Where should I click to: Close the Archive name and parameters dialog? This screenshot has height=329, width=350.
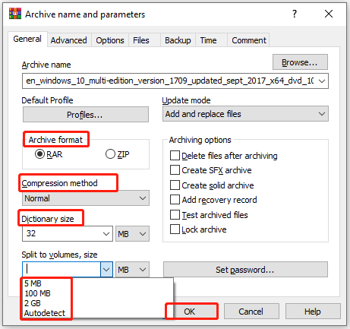click(x=329, y=14)
